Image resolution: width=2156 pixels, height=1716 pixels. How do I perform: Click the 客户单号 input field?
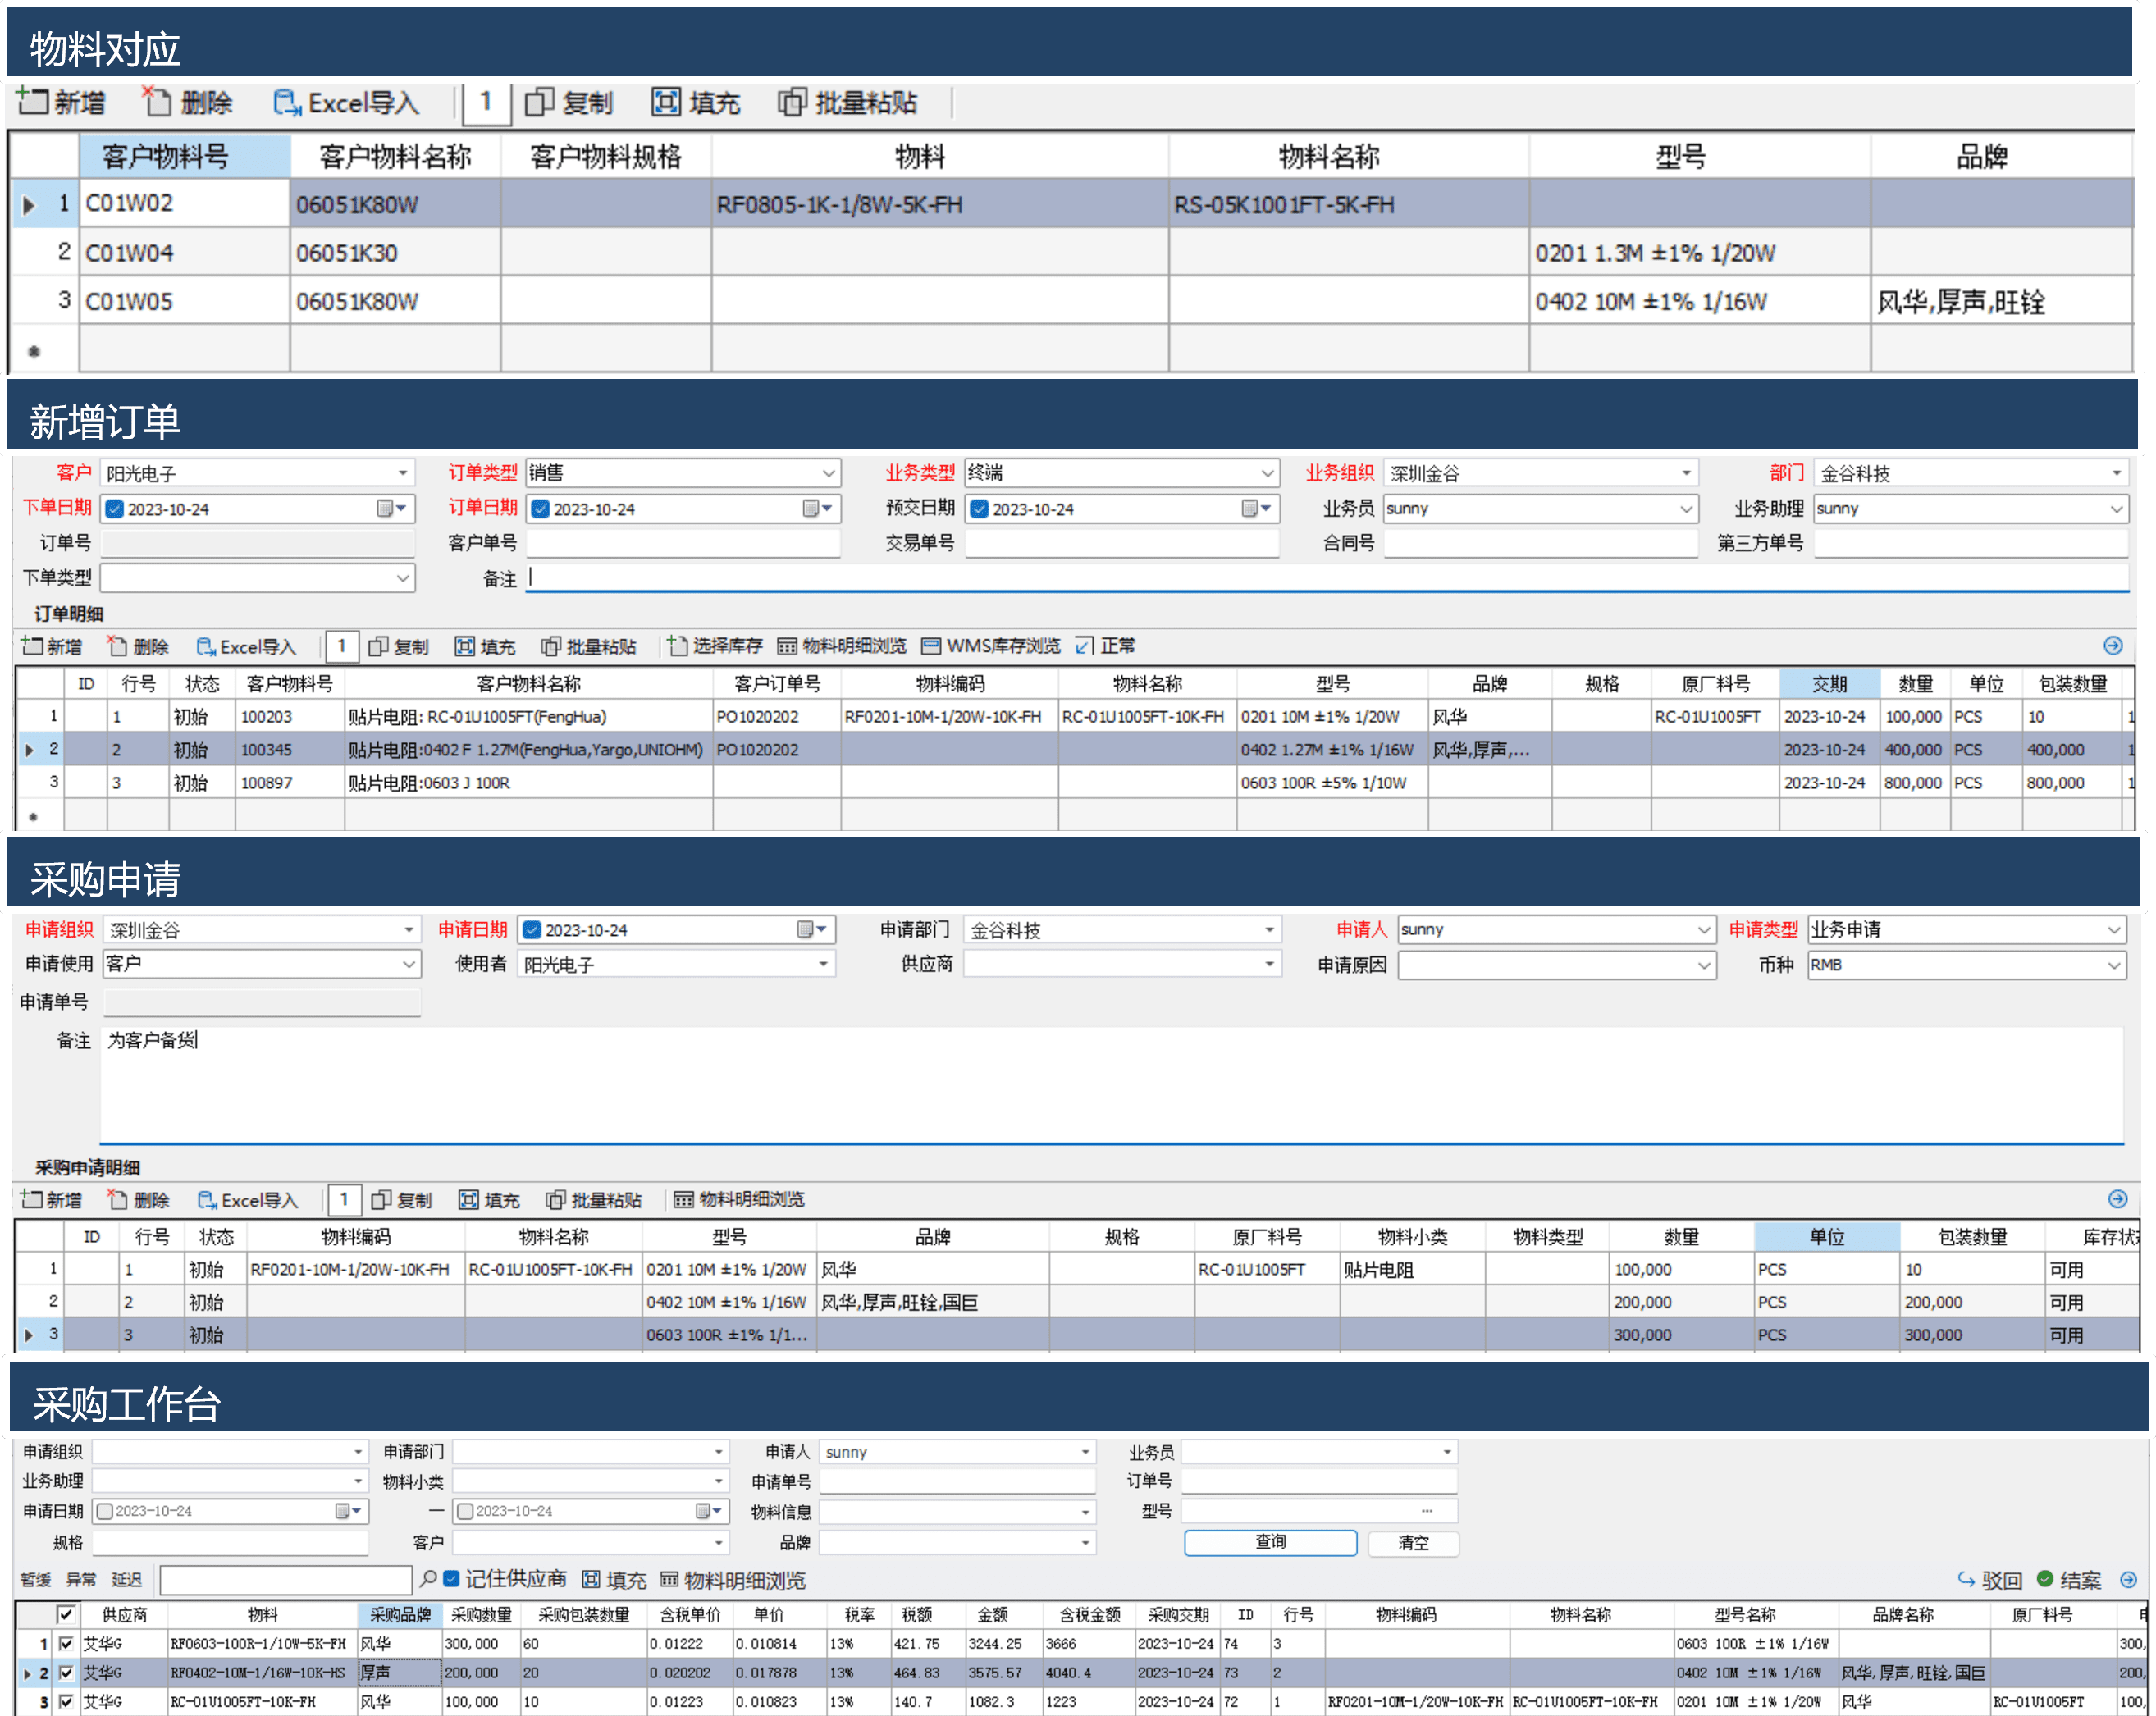(x=682, y=543)
